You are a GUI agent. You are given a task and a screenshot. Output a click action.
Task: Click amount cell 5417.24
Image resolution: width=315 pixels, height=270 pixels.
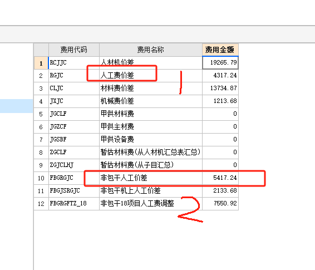220,178
